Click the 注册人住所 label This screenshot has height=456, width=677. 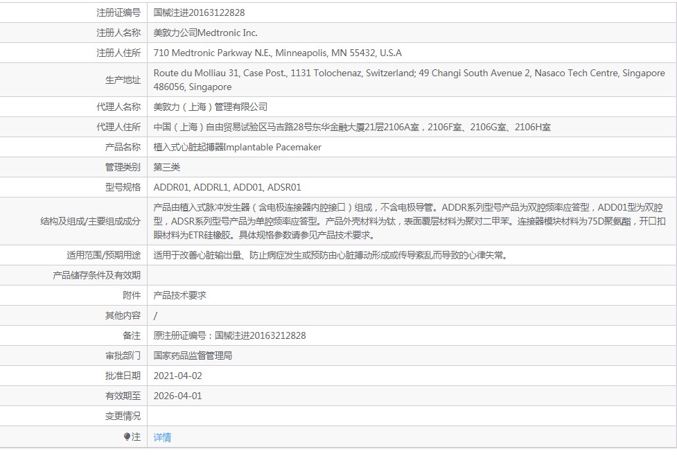pos(118,53)
